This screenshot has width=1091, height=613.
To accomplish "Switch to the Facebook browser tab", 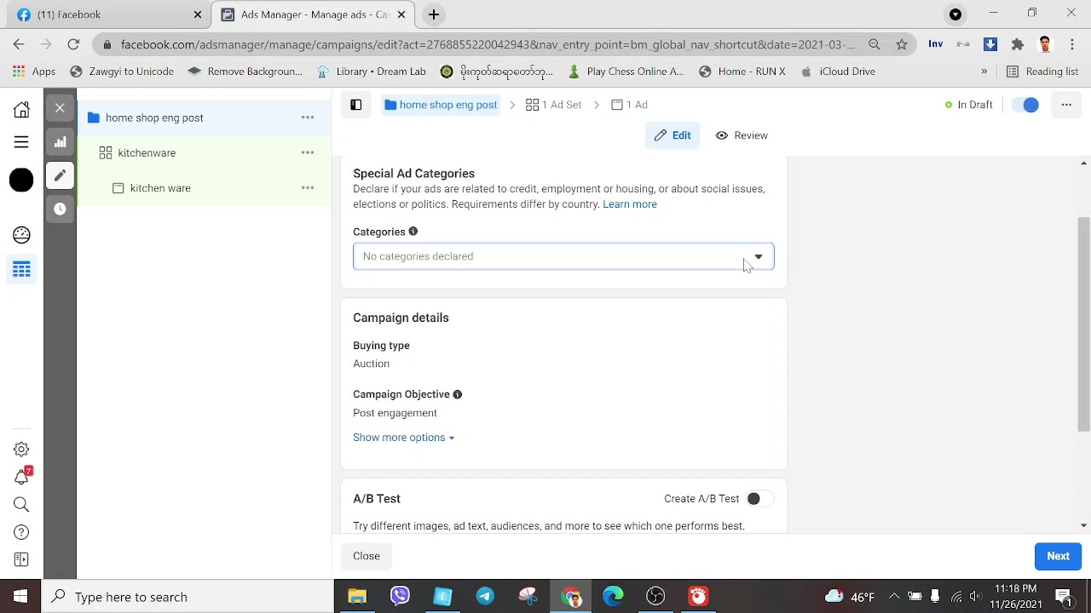I will [x=107, y=14].
